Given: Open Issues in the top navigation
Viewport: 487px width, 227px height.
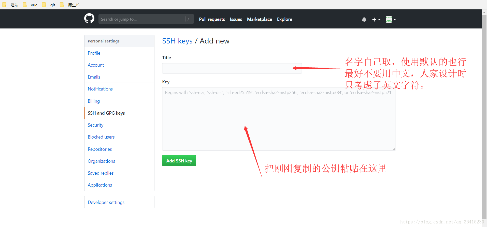Looking at the screenshot, I should click(236, 19).
